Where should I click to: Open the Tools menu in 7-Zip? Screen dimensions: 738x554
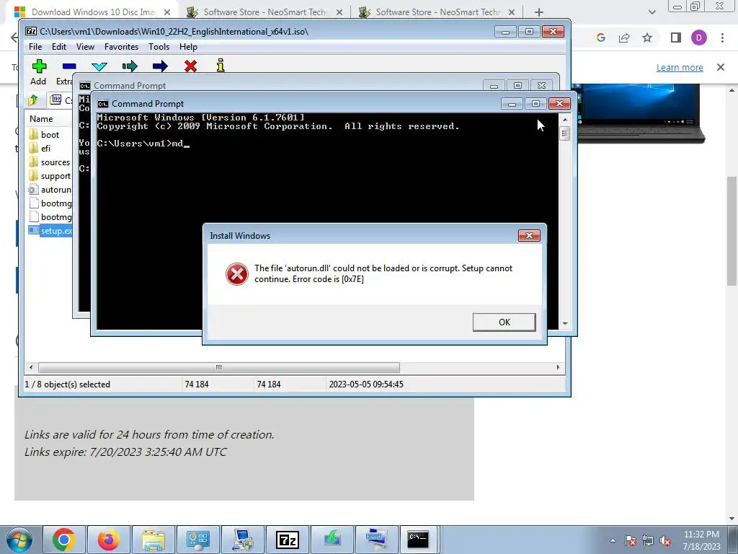coord(159,47)
